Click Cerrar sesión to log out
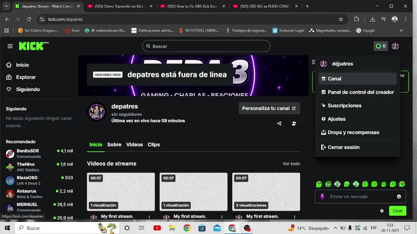417x234 pixels. click(x=357, y=147)
